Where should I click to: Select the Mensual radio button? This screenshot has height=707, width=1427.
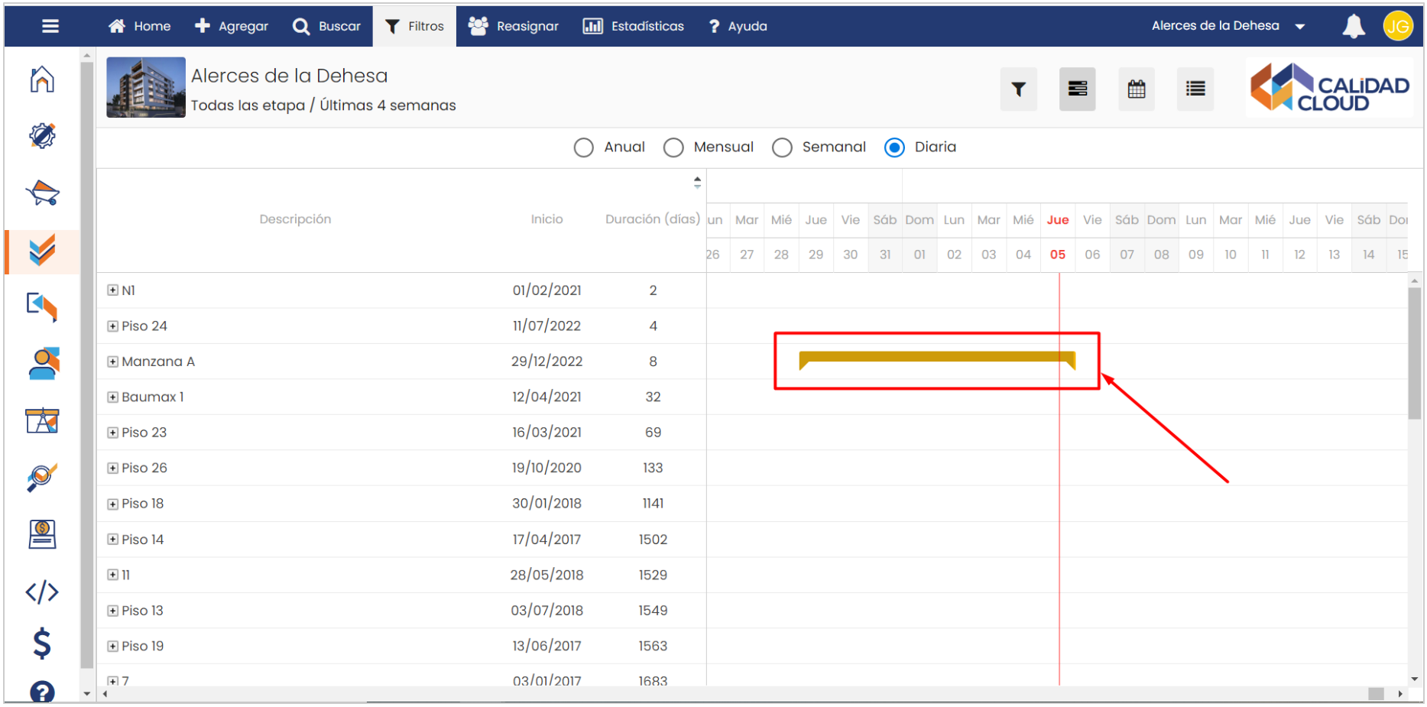pos(673,148)
